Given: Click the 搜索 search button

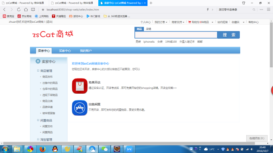Looking at the screenshot, I should (229, 35).
